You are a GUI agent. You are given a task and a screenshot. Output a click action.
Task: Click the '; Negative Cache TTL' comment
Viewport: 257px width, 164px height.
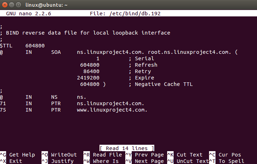161,84
